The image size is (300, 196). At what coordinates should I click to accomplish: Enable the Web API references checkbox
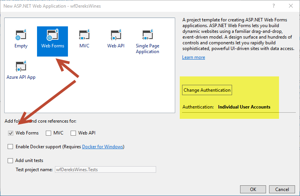pos(73,133)
